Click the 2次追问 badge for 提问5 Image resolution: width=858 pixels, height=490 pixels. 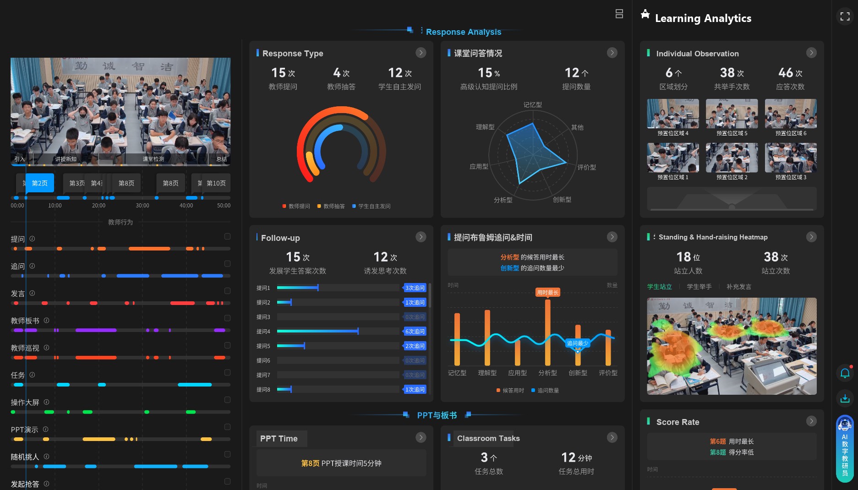pyautogui.click(x=415, y=346)
